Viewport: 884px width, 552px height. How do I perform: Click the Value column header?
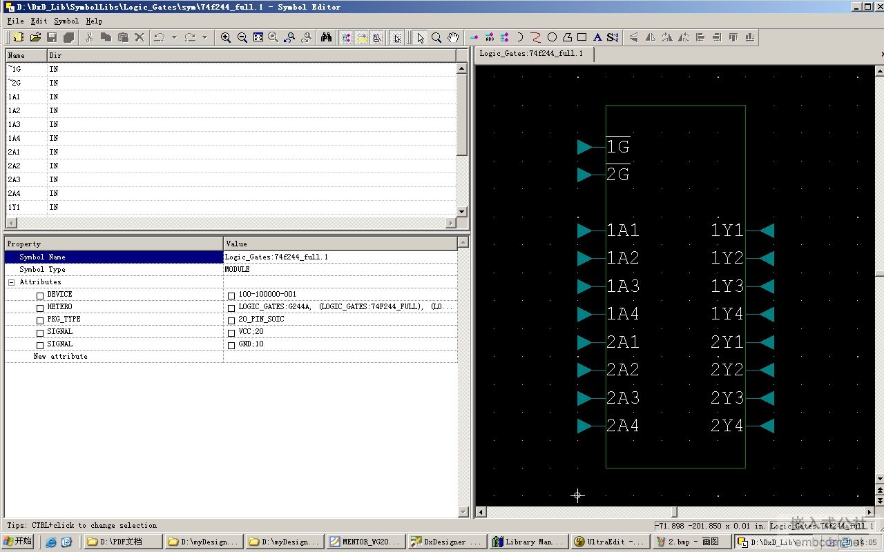[340, 244]
